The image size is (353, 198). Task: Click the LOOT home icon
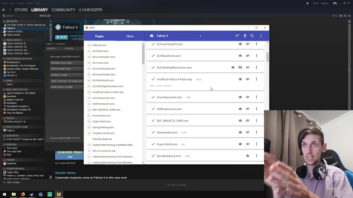click(x=151, y=36)
